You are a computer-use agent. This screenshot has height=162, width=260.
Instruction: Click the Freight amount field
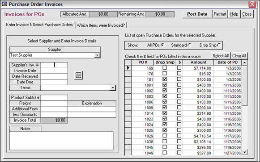pos(54,104)
